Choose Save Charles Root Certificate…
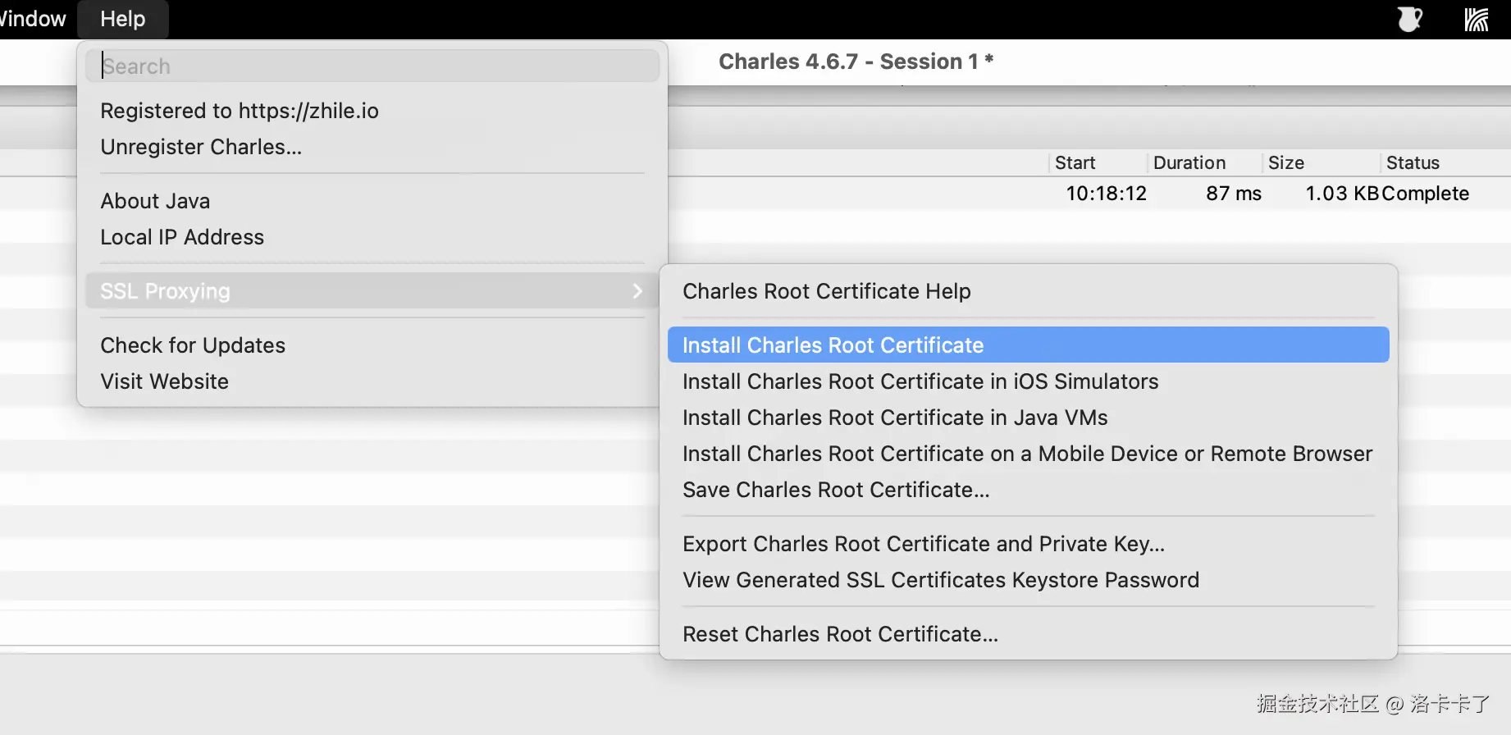1511x735 pixels. (1029, 490)
